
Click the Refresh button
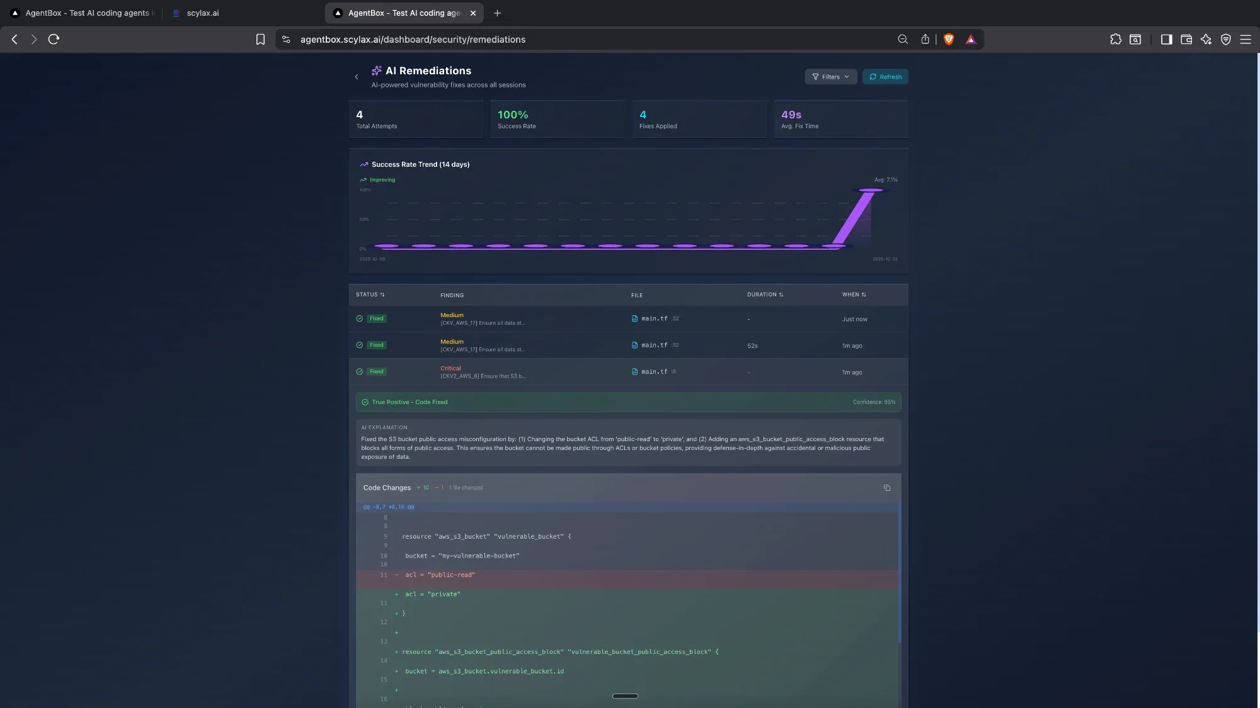pyautogui.click(x=885, y=77)
